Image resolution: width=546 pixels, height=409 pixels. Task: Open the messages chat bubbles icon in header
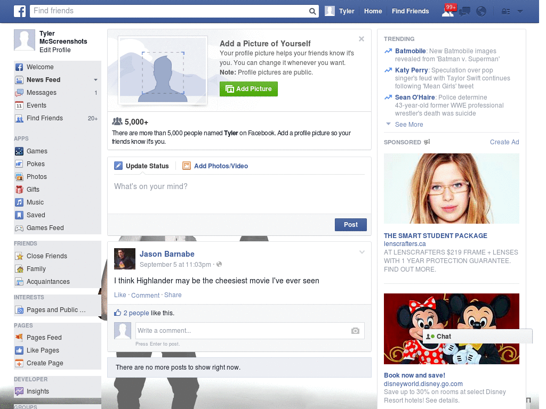[x=464, y=12]
